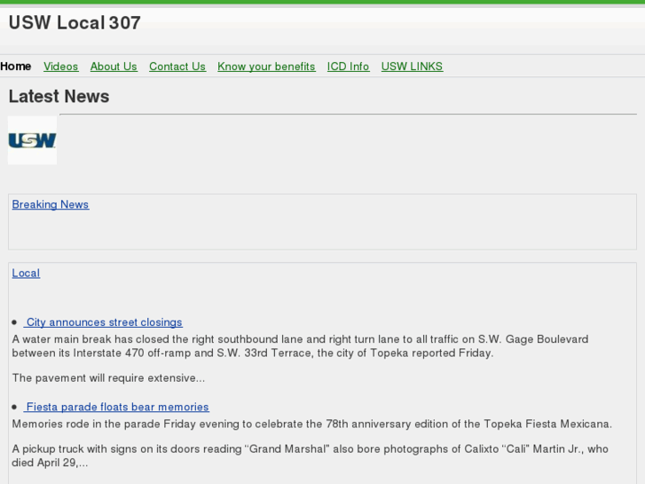Click the USW logo image
645x484 pixels.
coord(32,140)
